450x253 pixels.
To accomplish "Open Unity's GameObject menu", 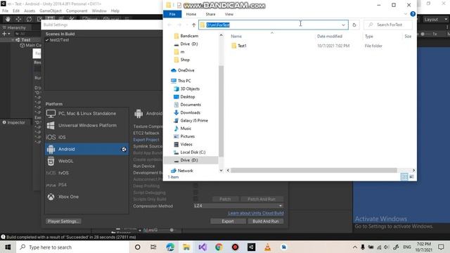I will tap(51, 11).
